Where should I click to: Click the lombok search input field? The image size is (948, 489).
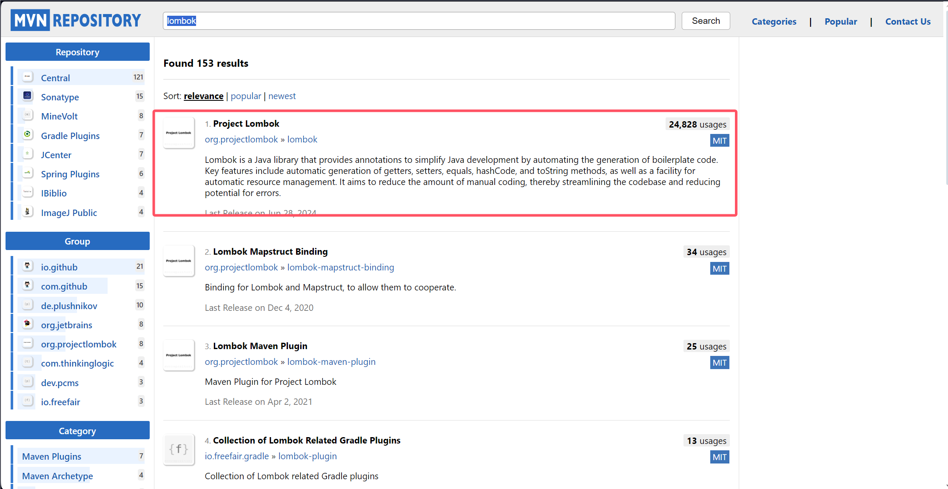click(418, 21)
